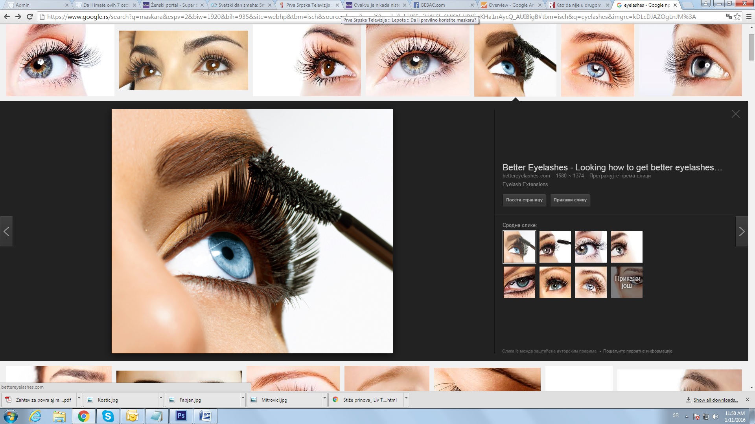Screen dimensions: 755x424
Task: Open Skype from the taskbar
Action: click(108, 416)
